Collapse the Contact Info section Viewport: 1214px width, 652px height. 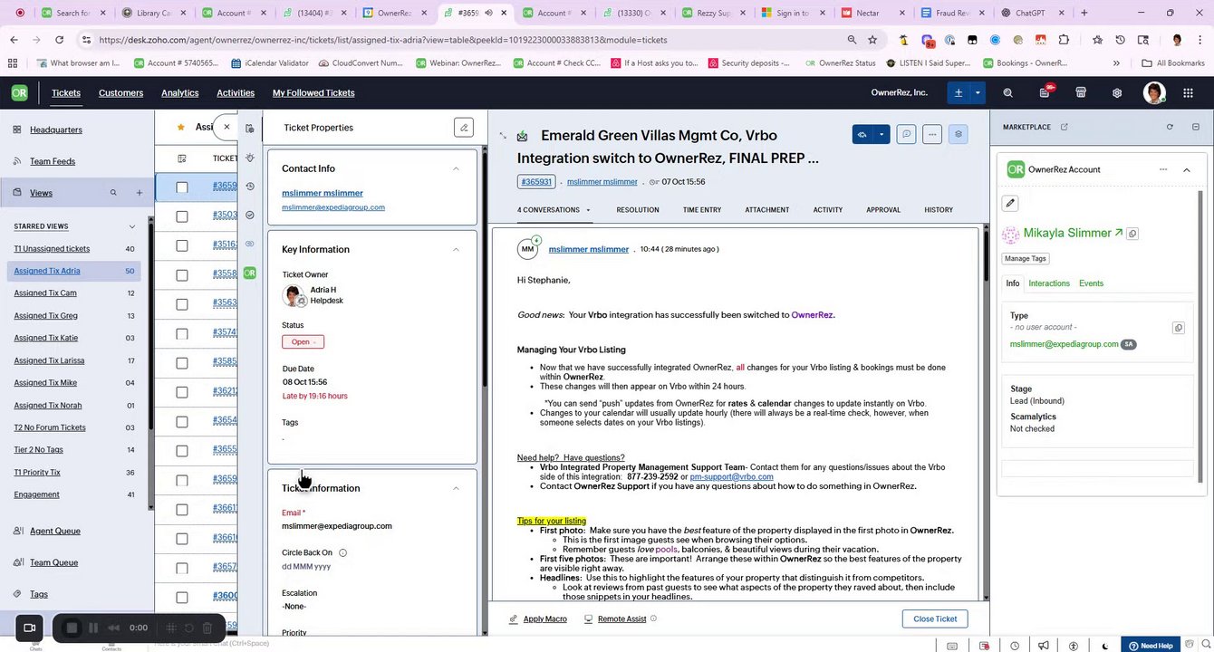456,168
